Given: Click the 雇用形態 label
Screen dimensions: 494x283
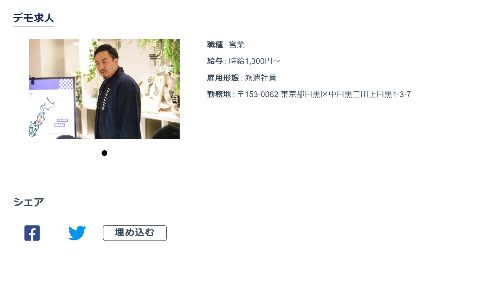Looking at the screenshot, I should [223, 78].
